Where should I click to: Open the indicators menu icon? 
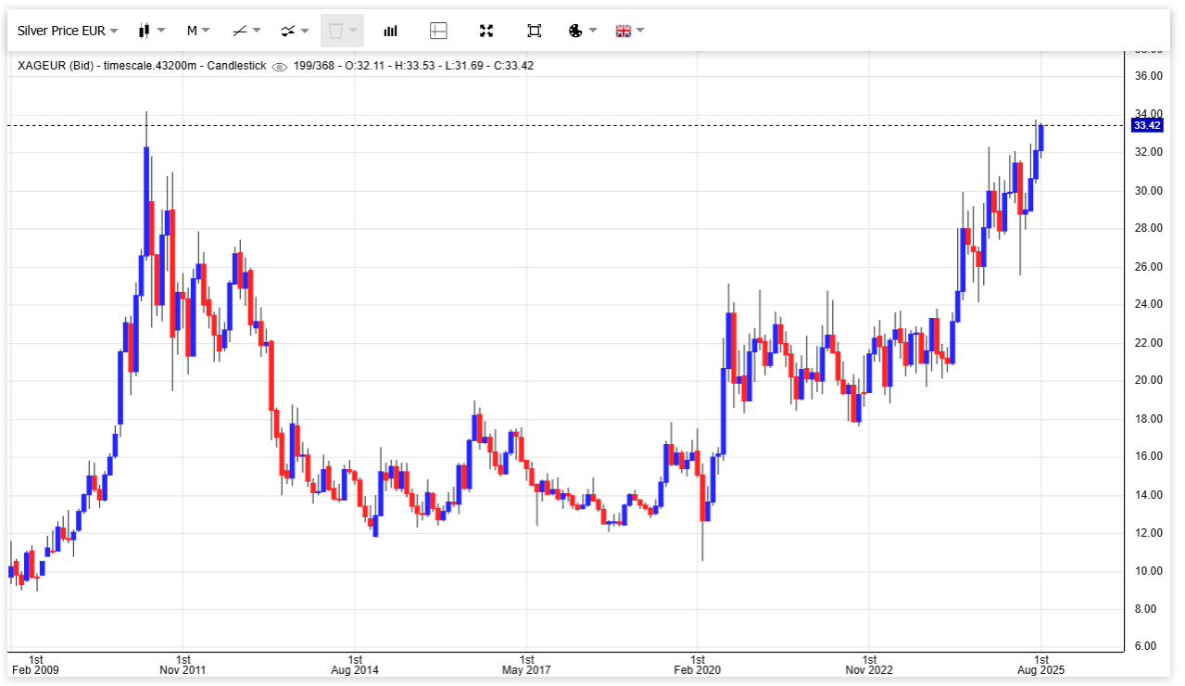coord(288,31)
